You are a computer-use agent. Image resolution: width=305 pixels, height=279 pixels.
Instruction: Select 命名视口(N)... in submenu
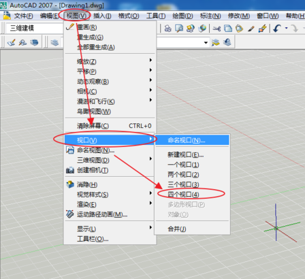click(x=193, y=140)
